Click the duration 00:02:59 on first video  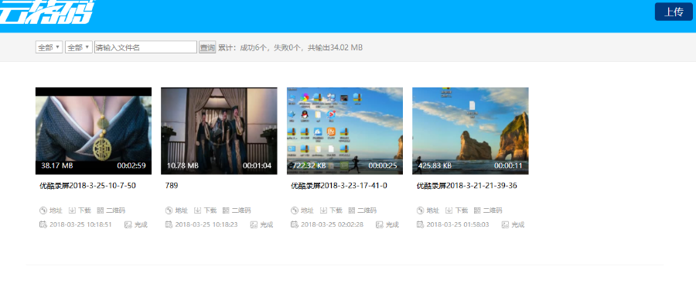131,166
